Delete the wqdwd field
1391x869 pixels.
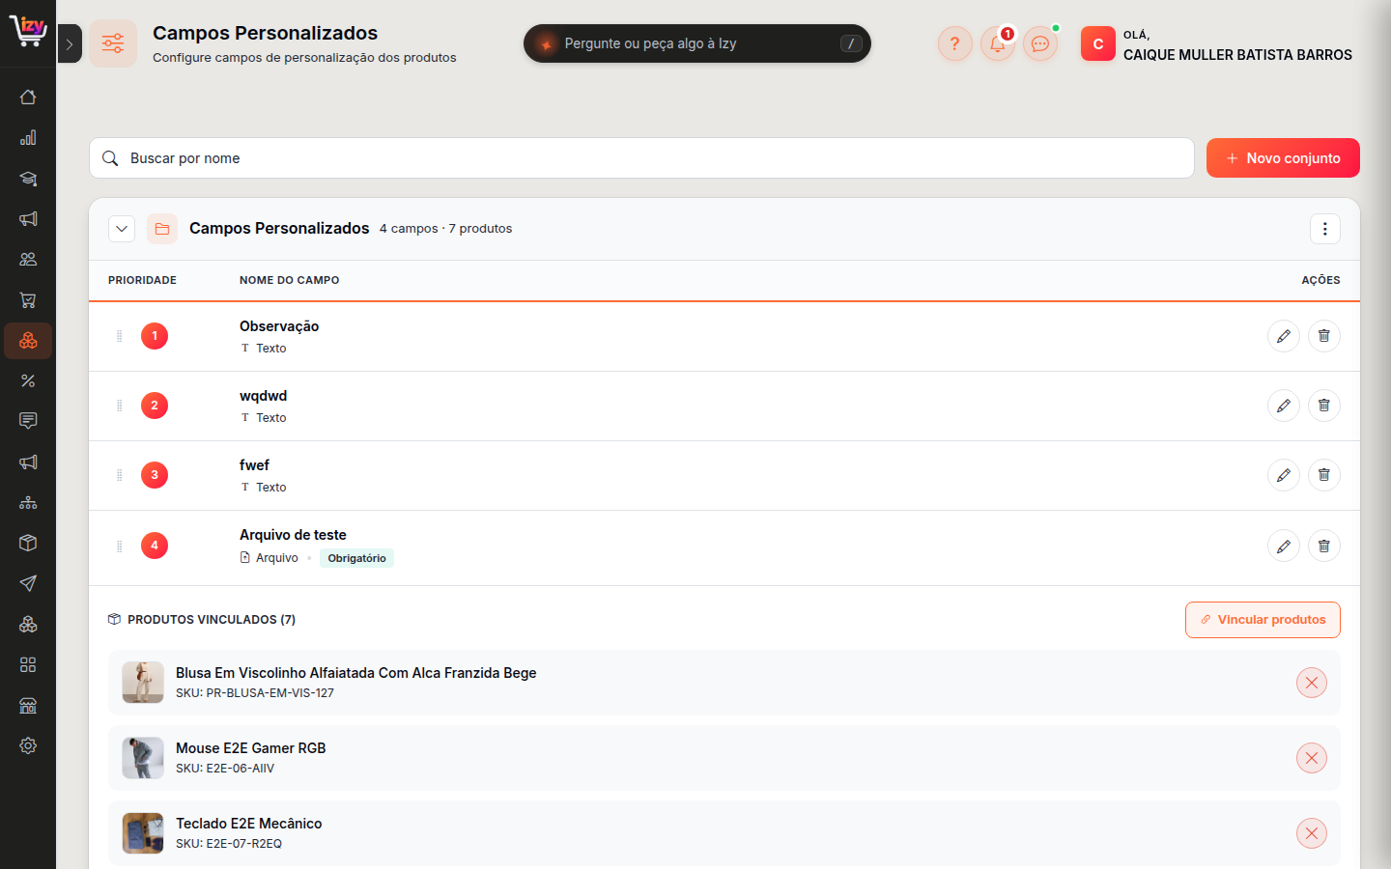point(1324,406)
